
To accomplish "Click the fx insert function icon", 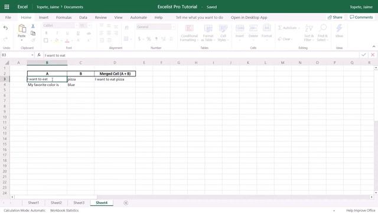I will pyautogui.click(x=39, y=55).
